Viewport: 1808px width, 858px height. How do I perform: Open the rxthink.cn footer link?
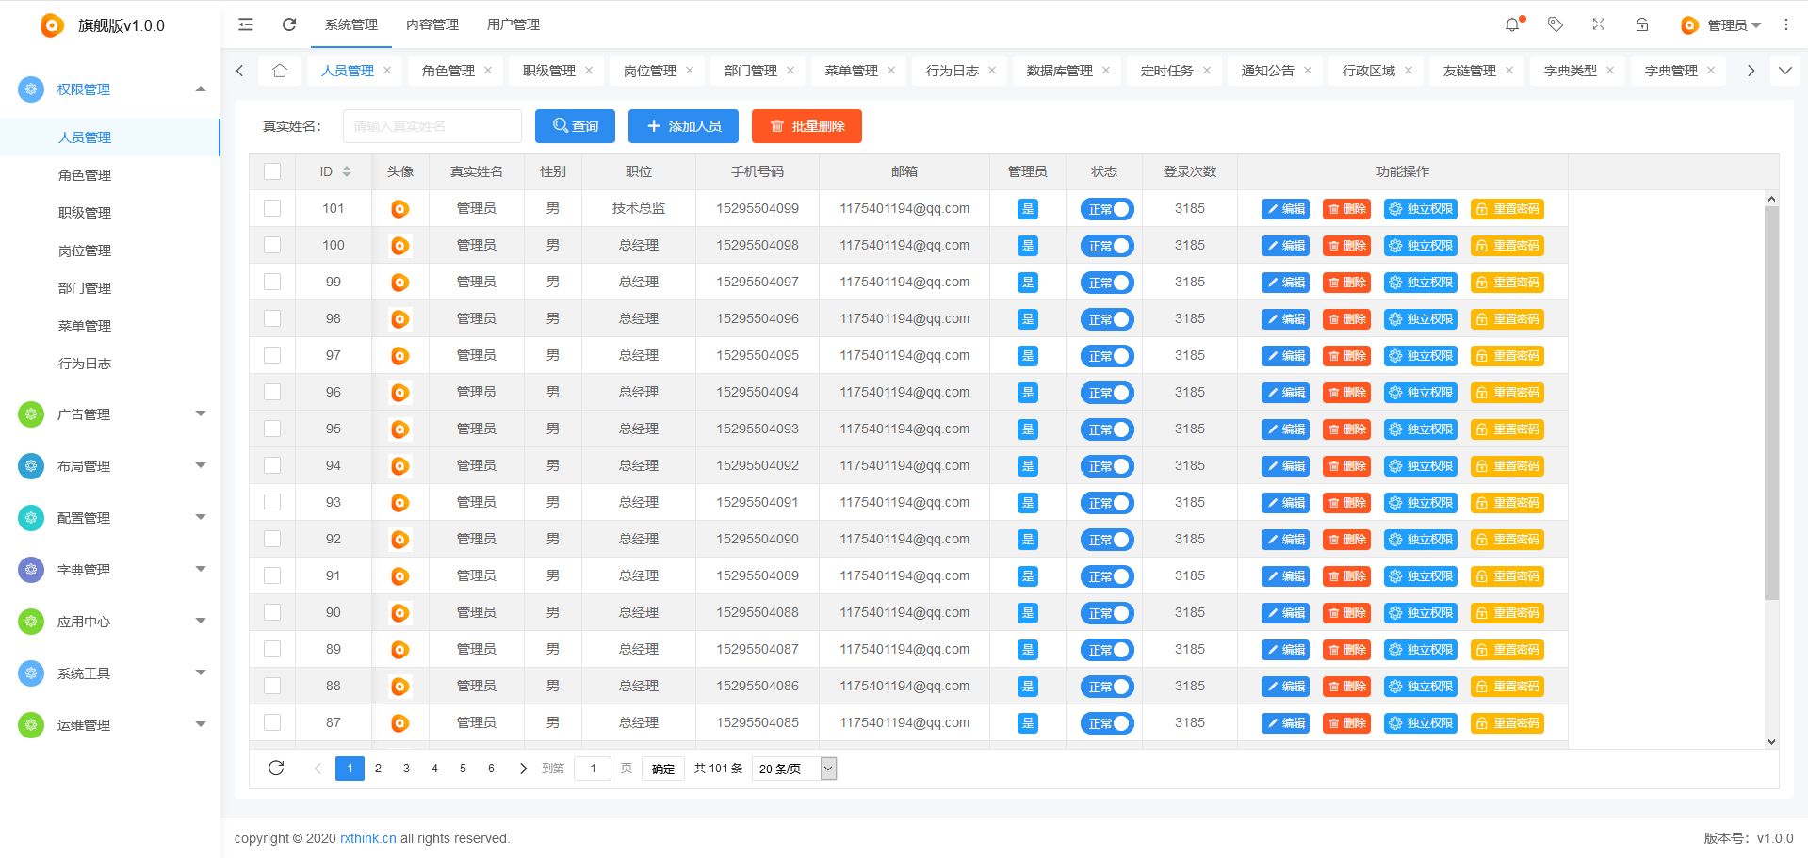click(368, 838)
